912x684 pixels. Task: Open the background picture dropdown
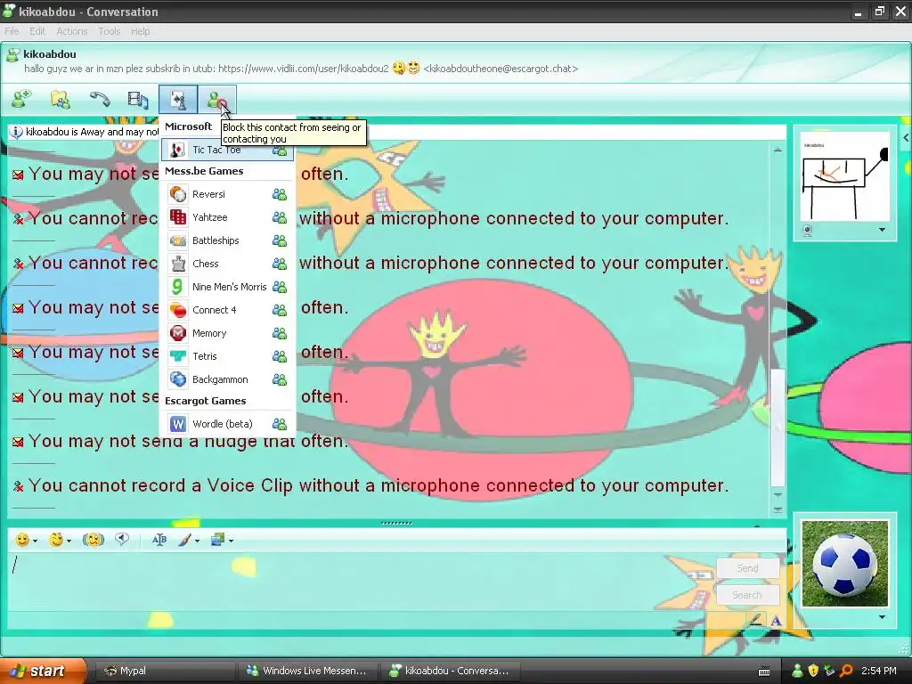tap(231, 541)
